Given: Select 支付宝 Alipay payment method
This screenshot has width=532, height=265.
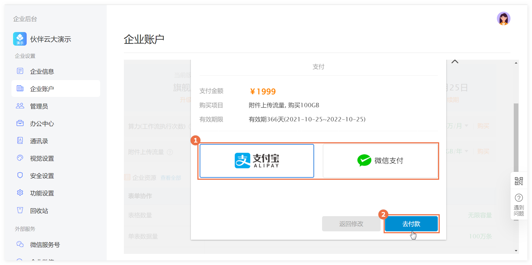Looking at the screenshot, I should click(x=257, y=161).
